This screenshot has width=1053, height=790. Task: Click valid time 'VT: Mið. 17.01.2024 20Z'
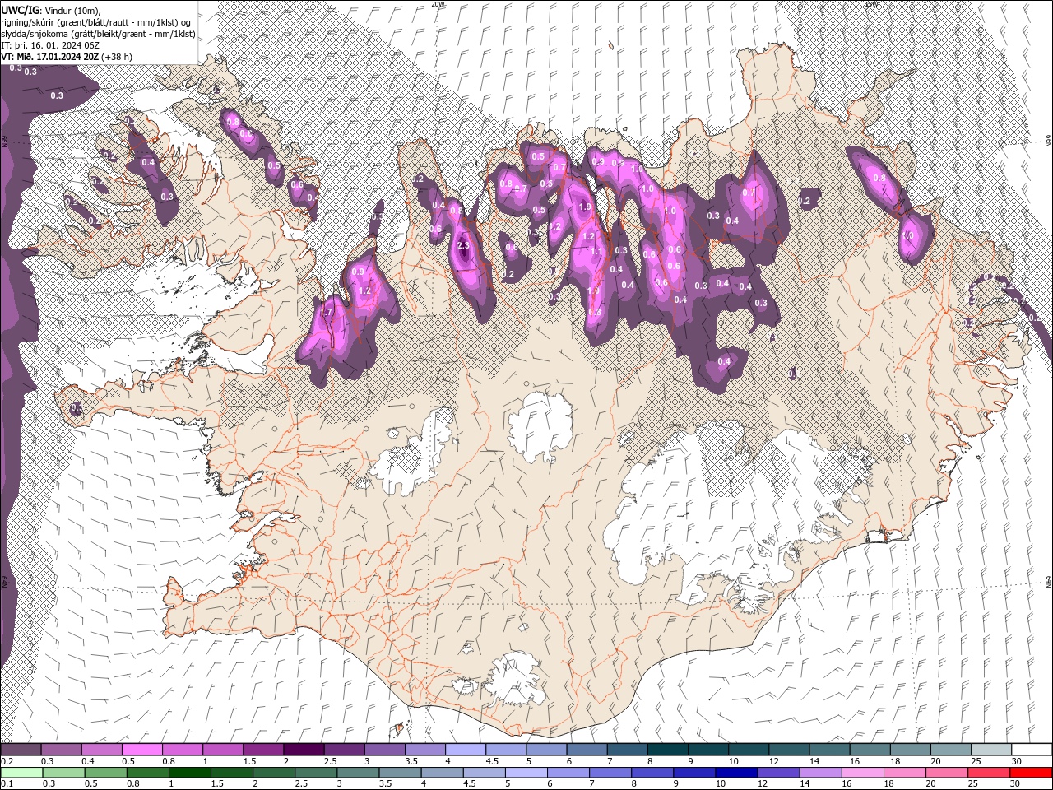[x=50, y=57]
